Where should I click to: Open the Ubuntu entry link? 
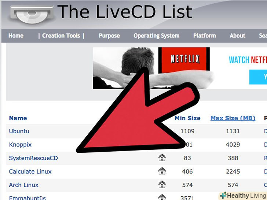point(19,131)
